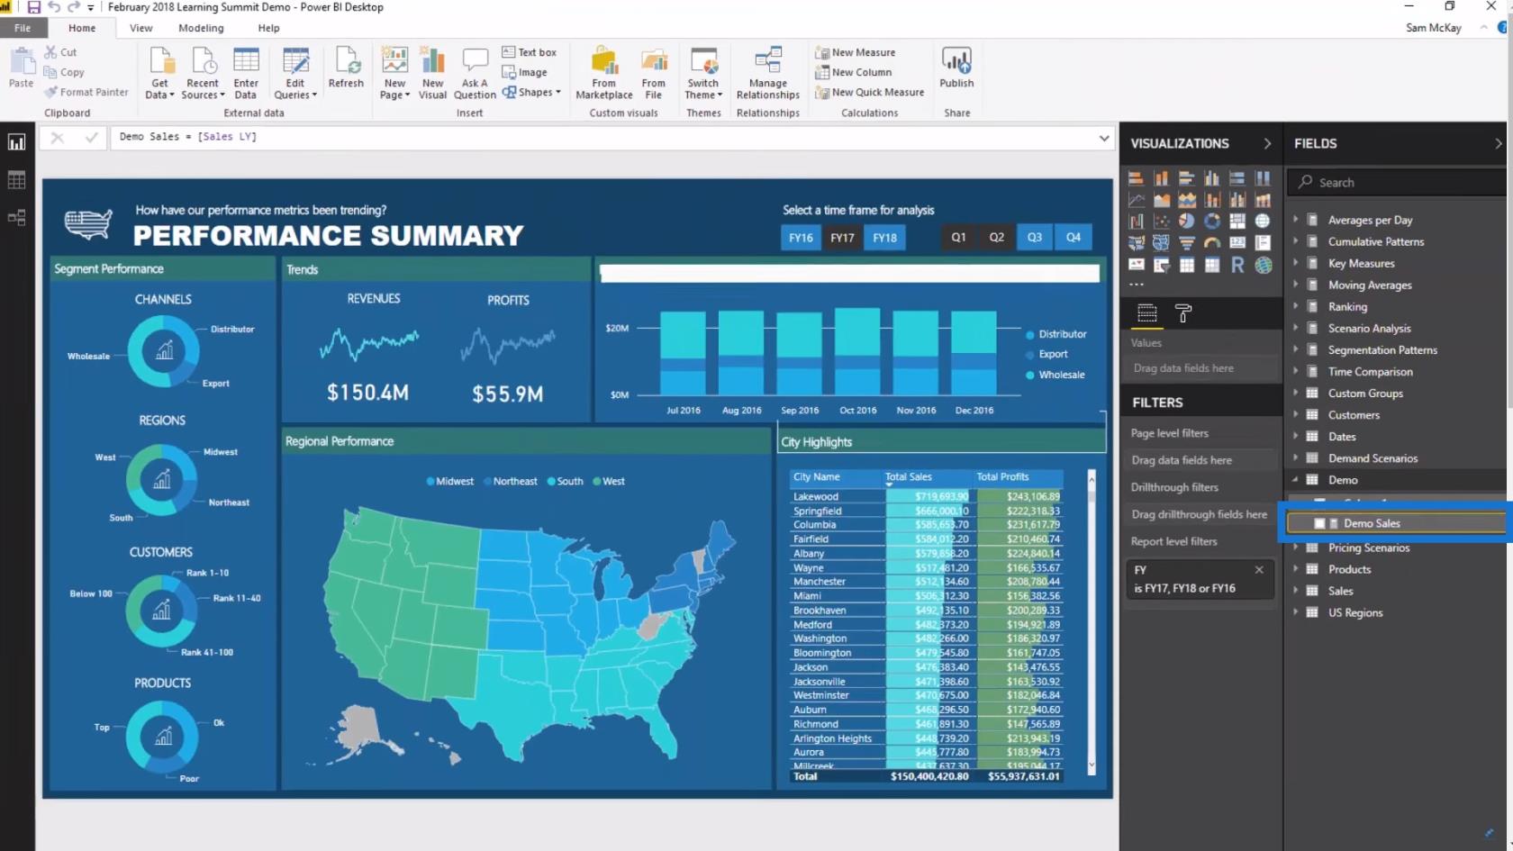Toggle the Q3 slicer button
Image resolution: width=1513 pixels, height=851 pixels.
(x=1035, y=237)
